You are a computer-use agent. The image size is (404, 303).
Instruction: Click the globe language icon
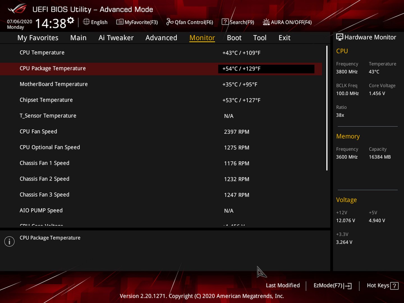86,22
